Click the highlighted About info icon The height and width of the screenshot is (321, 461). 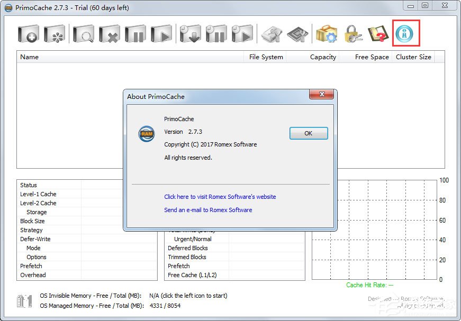click(406, 34)
